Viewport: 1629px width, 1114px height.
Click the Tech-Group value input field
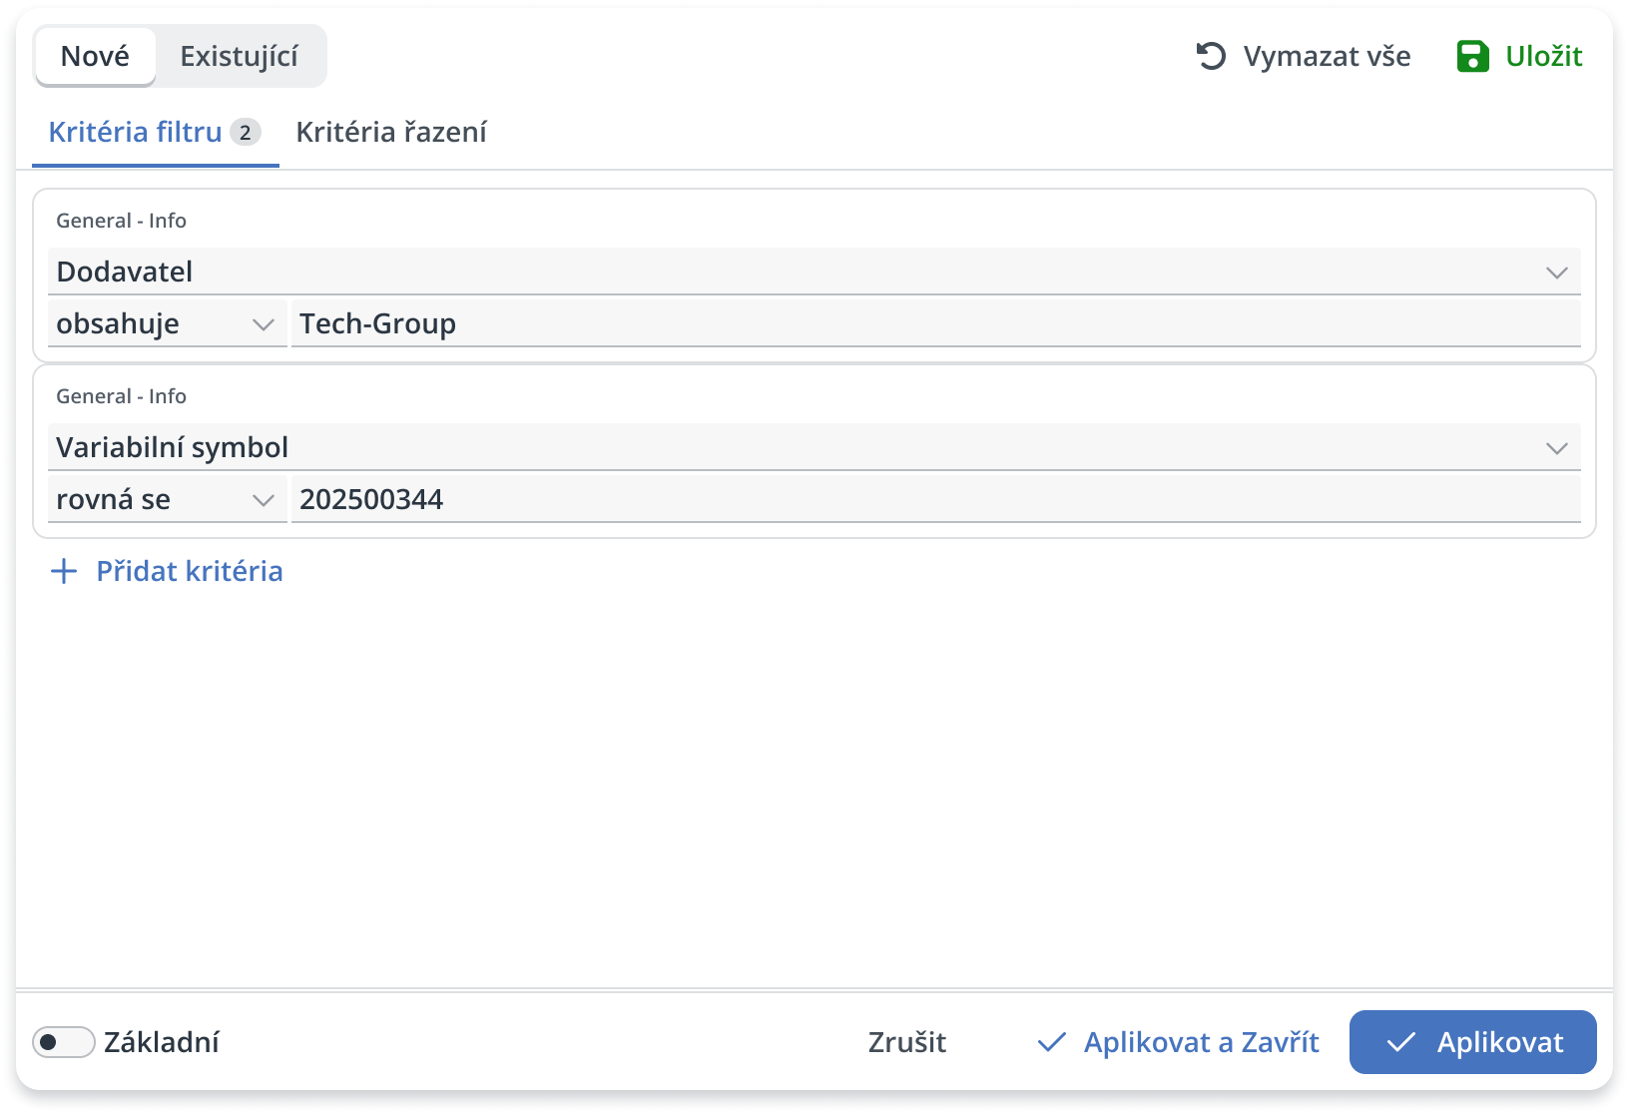(934, 323)
